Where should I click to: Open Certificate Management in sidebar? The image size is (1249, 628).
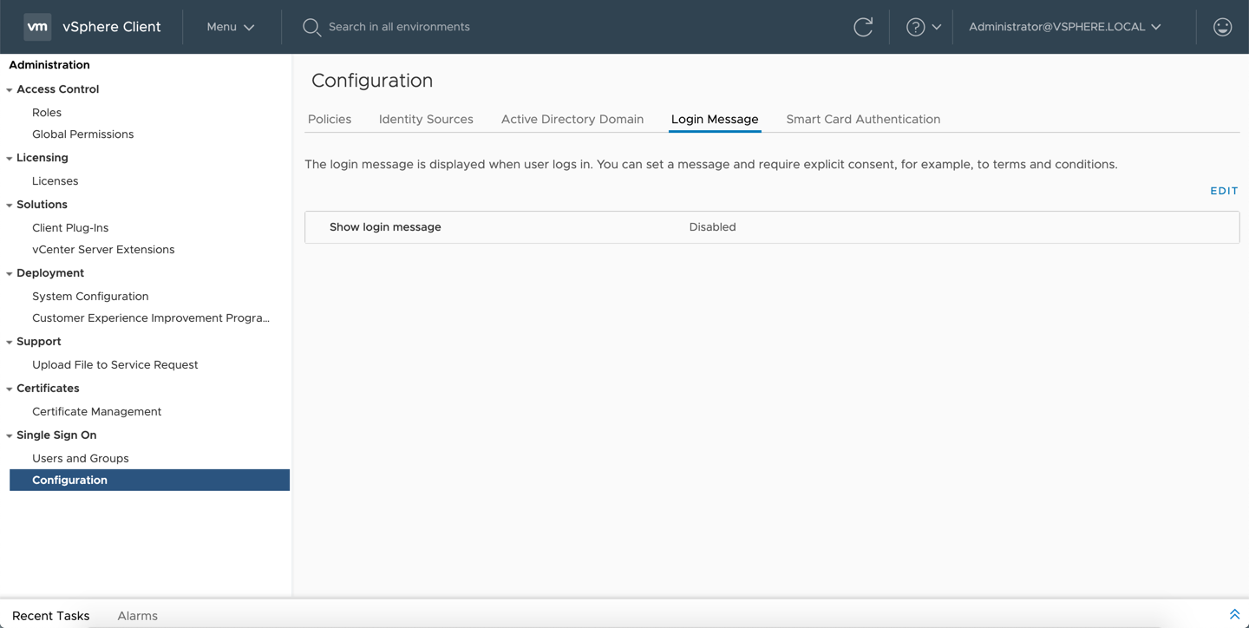click(x=96, y=411)
